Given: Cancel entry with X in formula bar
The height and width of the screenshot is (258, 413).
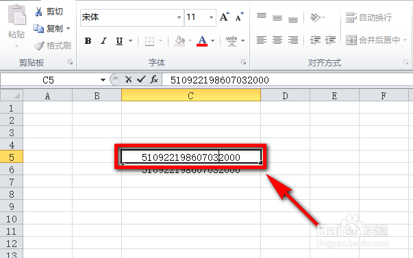Looking at the screenshot, I should tap(129, 79).
